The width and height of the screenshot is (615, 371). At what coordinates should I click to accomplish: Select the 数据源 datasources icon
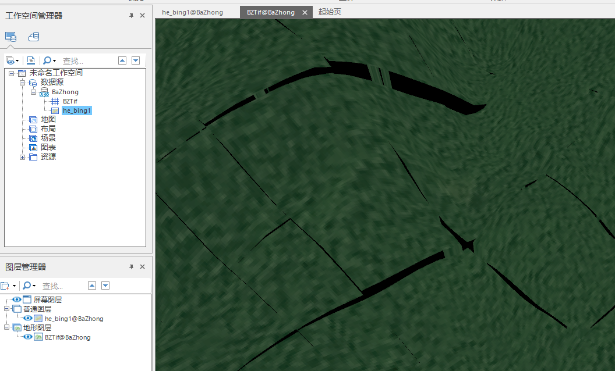(x=33, y=83)
